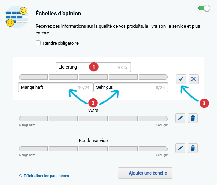Screen dimensions: 217x185
Task: Edit the Kundenservice scale with the pencil icon
Action: coord(180,148)
